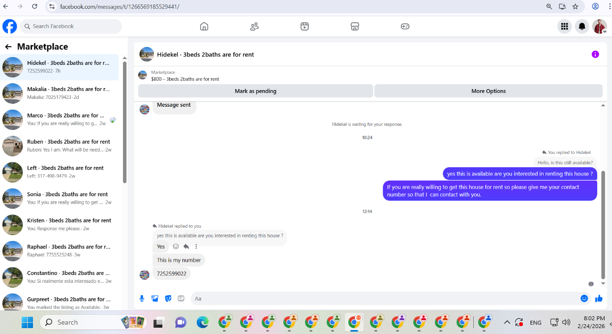Show hidden system tray icons chevron
Image resolution: width=612 pixels, height=334 pixels.
(x=507, y=322)
